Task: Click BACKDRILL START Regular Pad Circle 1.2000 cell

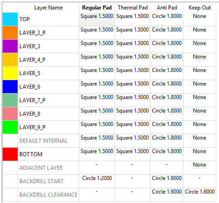Action: (97, 181)
